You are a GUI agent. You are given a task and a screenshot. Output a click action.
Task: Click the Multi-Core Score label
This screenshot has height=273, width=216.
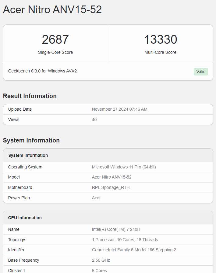160,52
